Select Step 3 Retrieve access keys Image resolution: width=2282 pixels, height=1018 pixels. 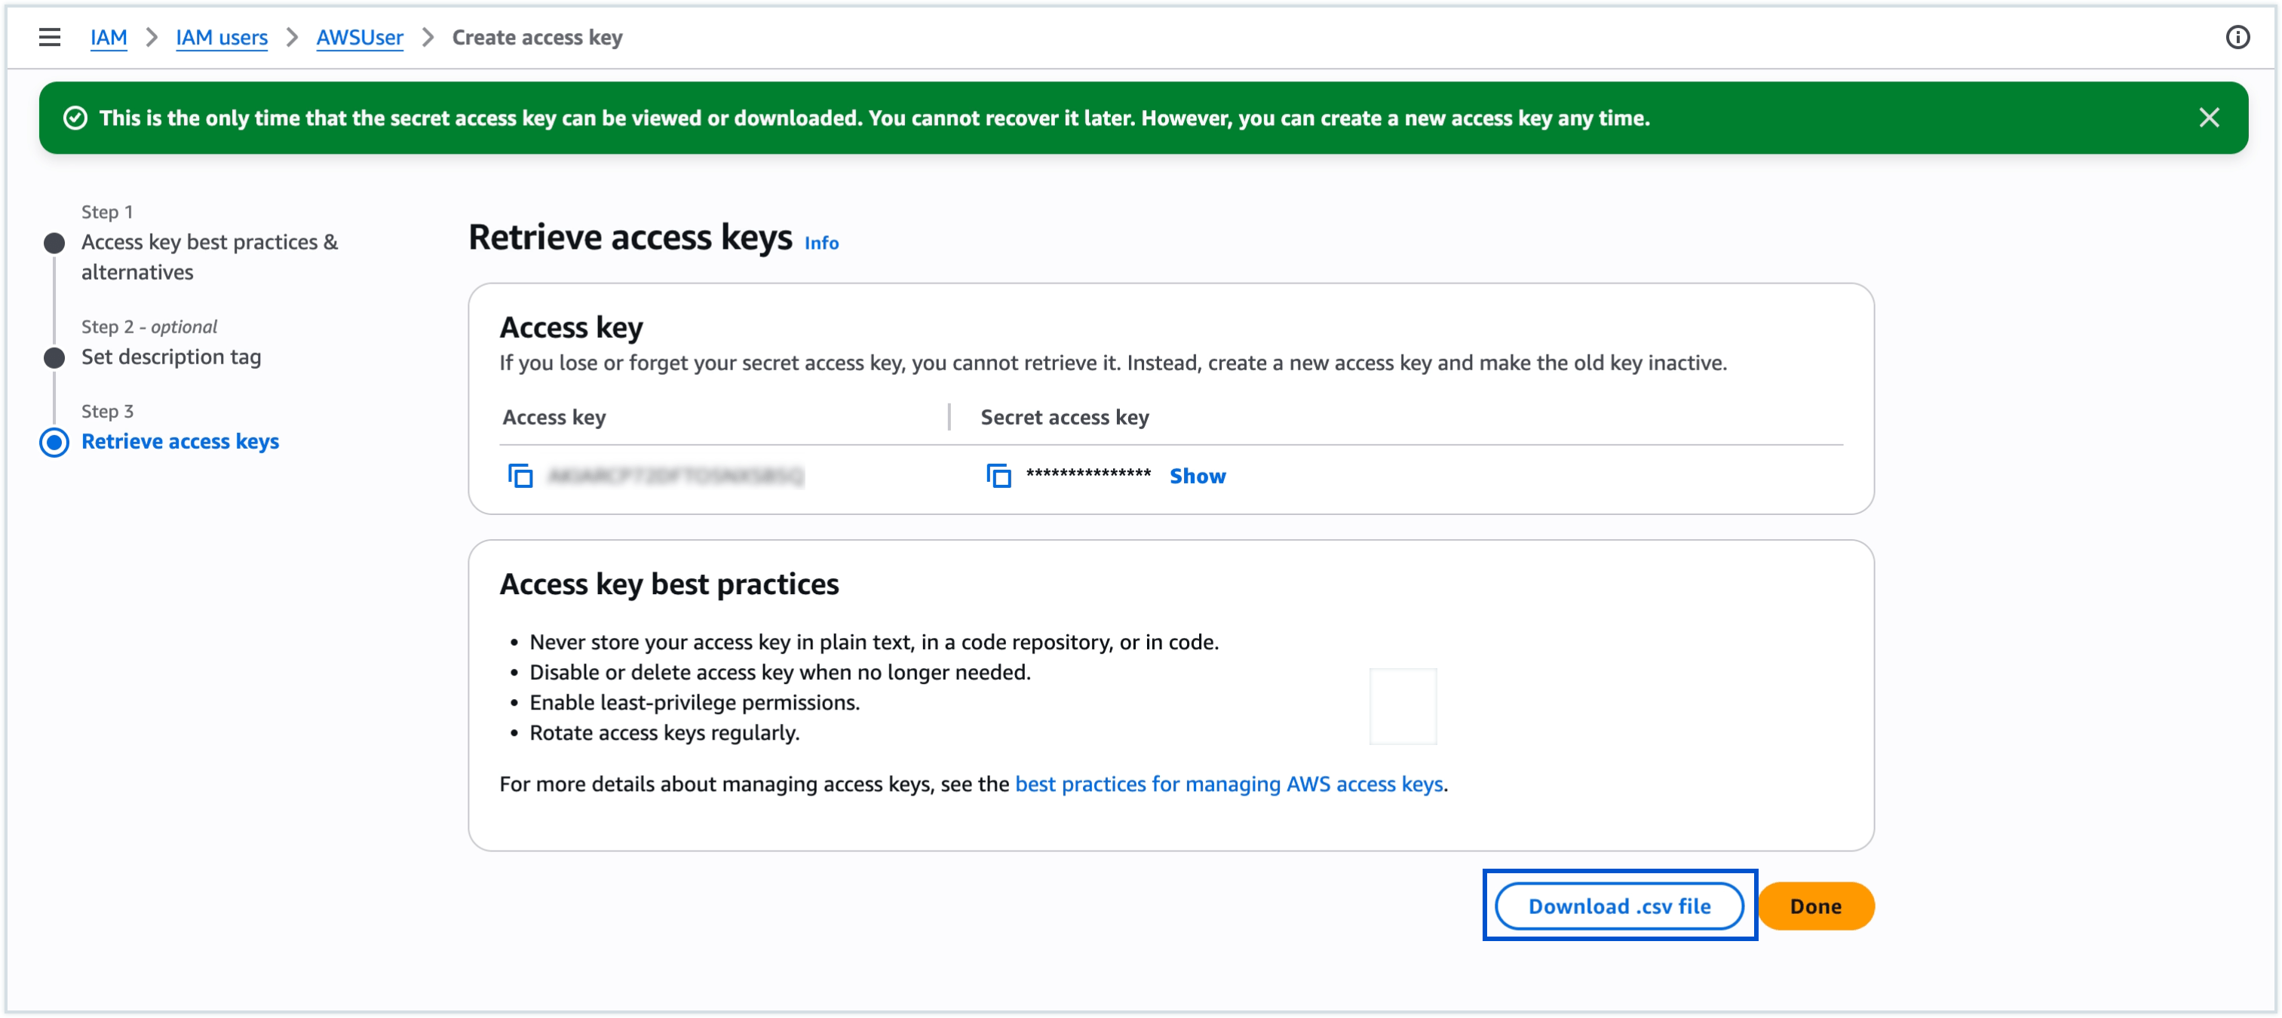(x=179, y=441)
